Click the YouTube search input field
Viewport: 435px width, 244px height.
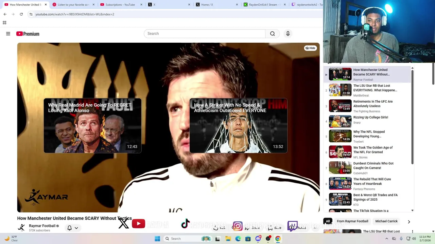(205, 34)
